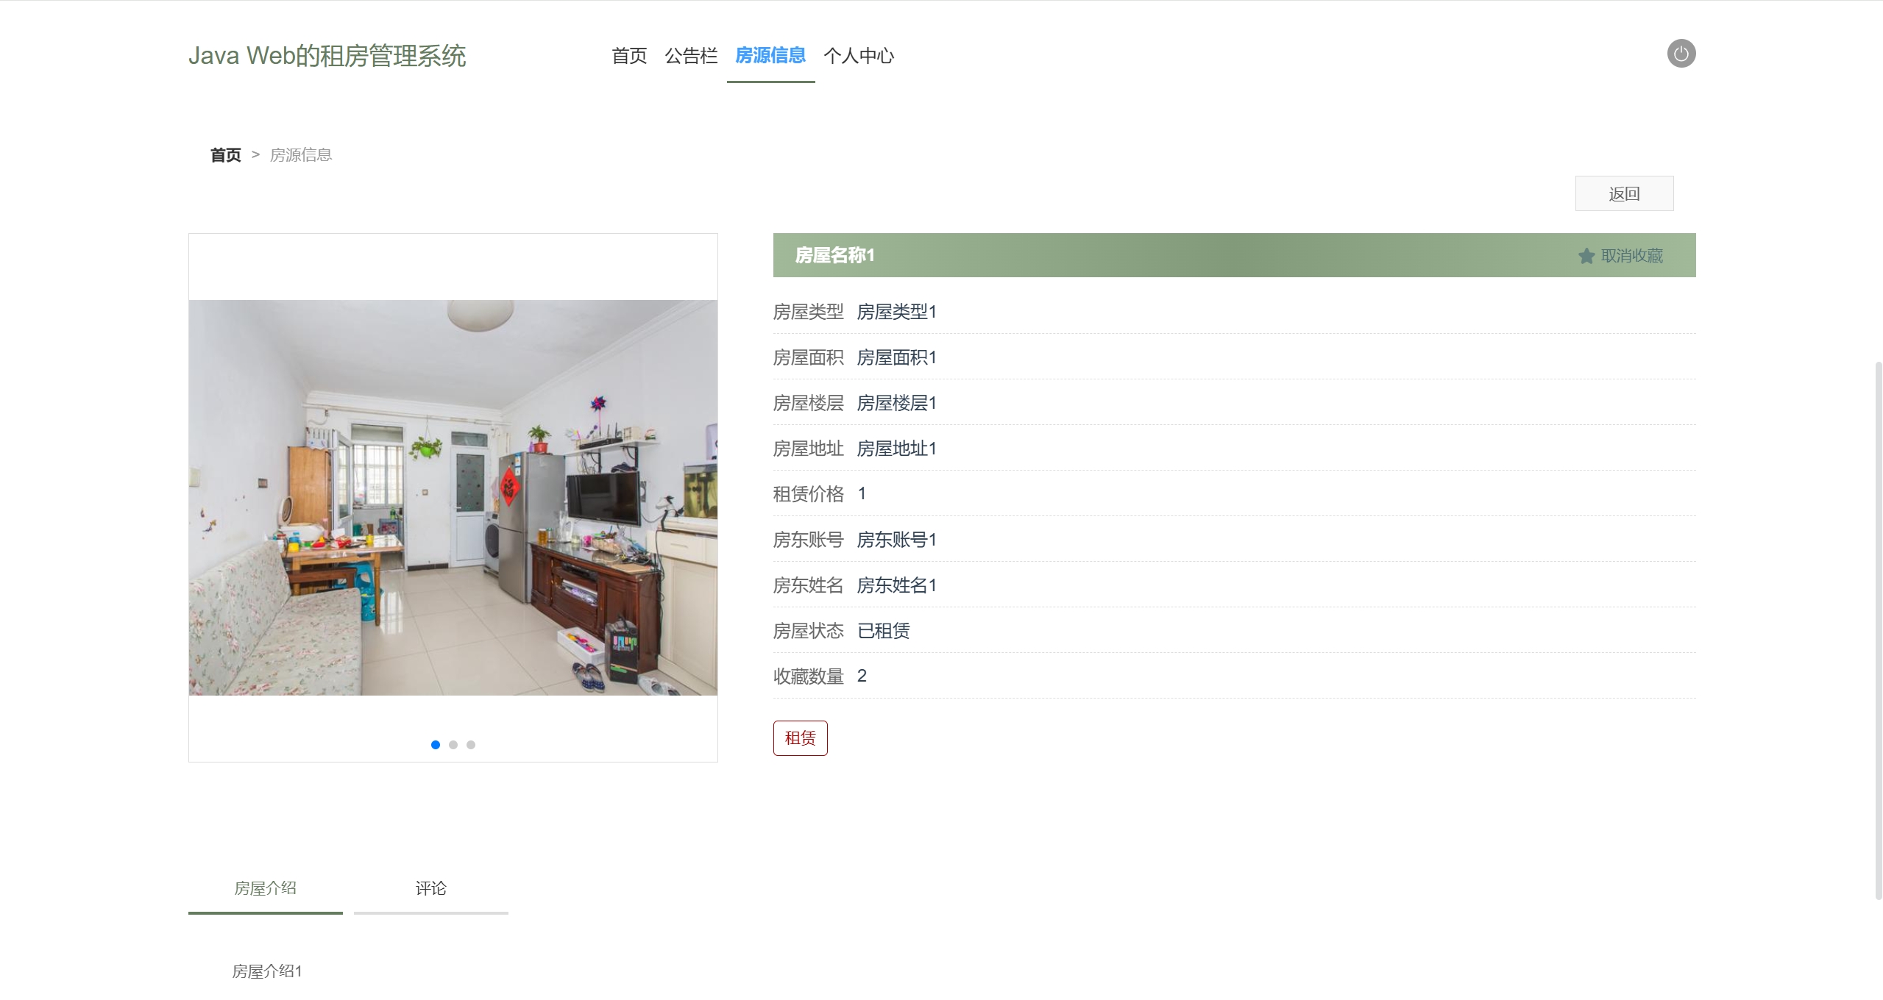
Task: Click the 房屋面积1 value
Action: click(897, 357)
